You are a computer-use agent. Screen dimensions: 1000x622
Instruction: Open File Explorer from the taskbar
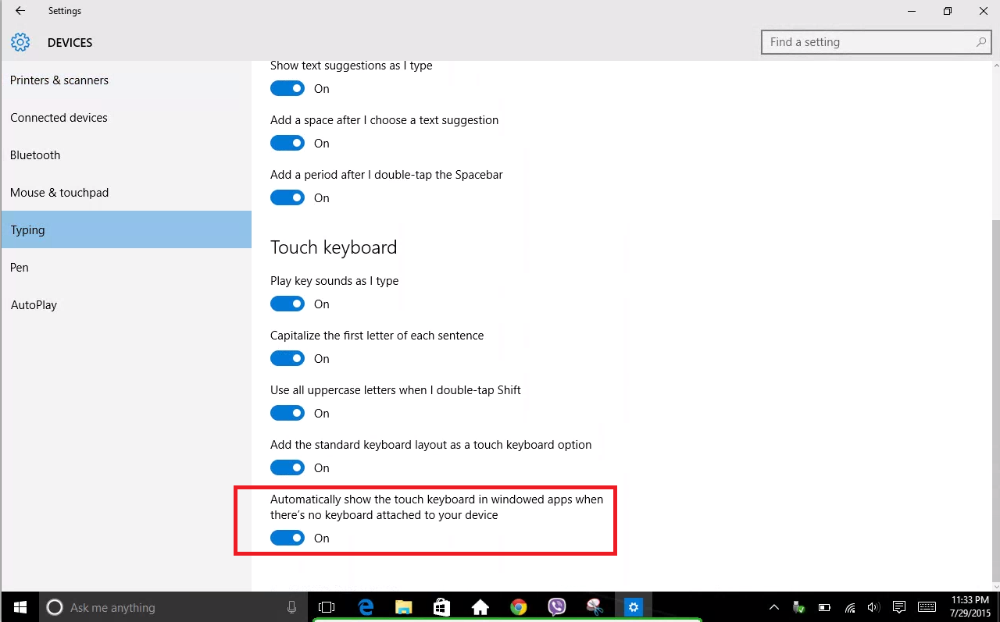(403, 607)
